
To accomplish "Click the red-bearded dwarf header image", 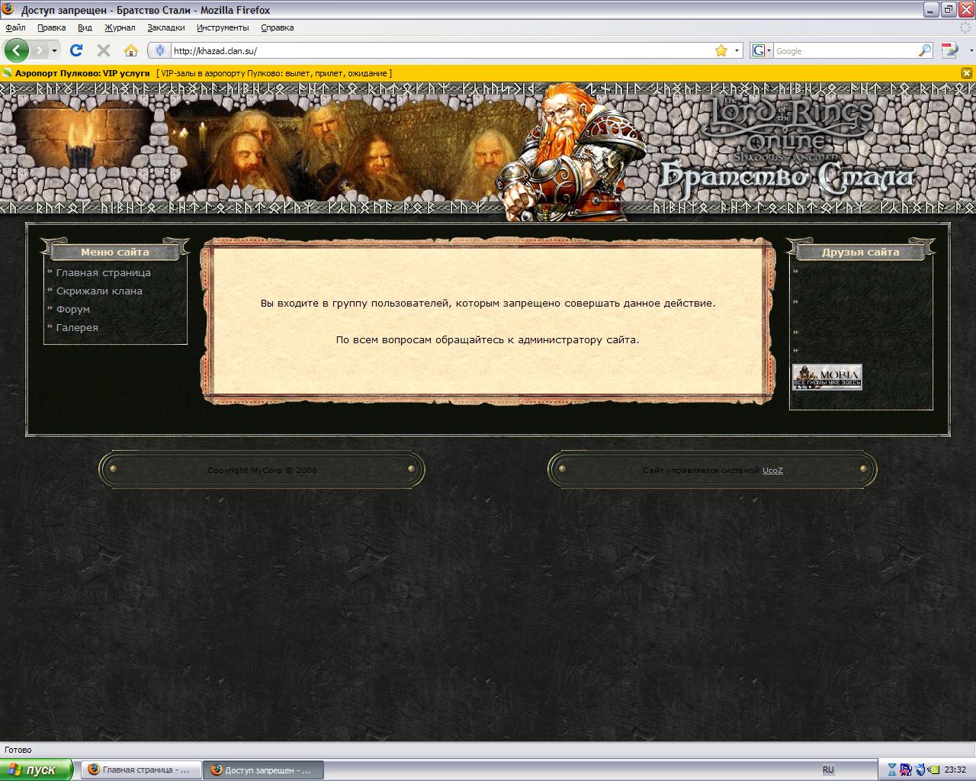I will click(x=572, y=151).
